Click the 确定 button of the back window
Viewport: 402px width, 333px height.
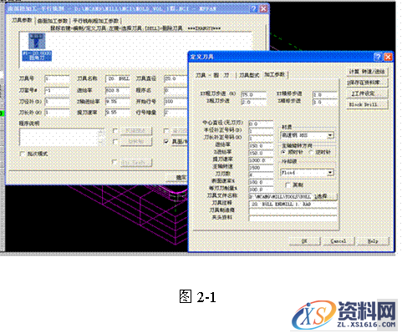pos(177,177)
